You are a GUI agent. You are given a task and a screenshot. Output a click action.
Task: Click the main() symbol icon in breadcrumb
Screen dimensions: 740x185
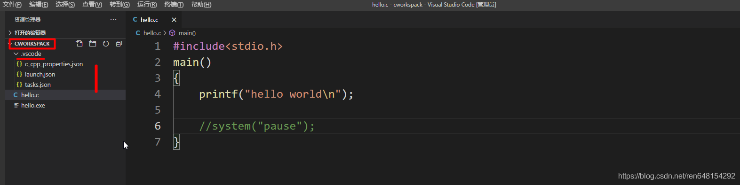pos(172,33)
